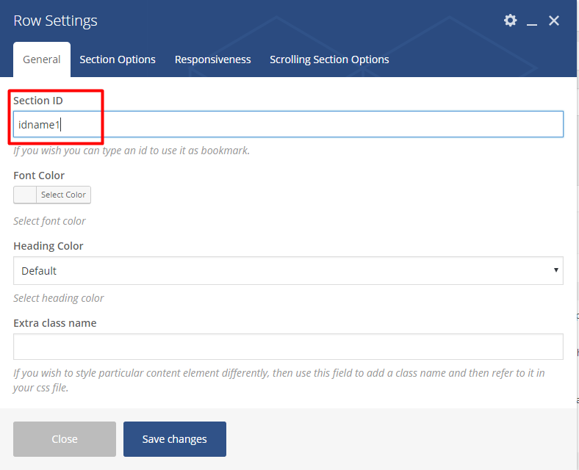Open the gear settings icon in header
579x470 pixels.
click(x=511, y=21)
